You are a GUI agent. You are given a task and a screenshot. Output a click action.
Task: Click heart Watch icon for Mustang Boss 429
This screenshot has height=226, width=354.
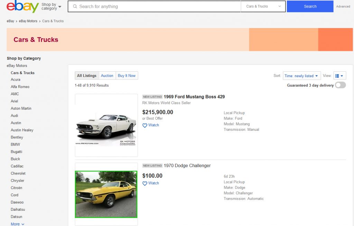145,125
